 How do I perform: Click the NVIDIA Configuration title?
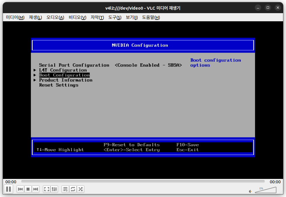[140, 45]
